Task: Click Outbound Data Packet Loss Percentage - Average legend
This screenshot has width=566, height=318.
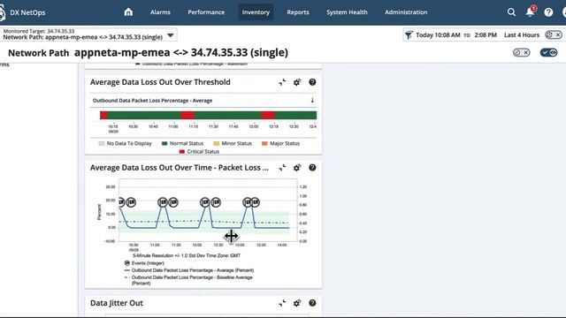Action: tap(189, 270)
